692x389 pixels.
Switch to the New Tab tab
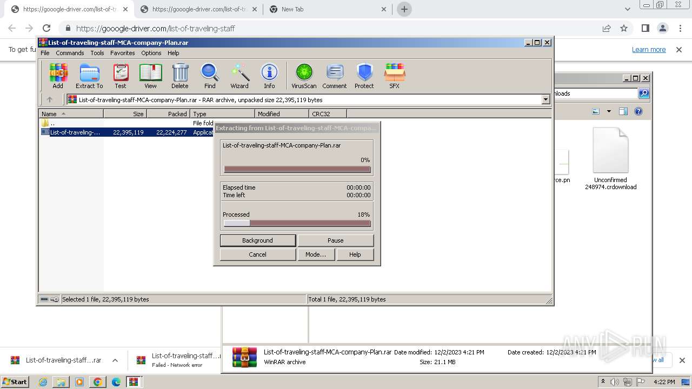click(328, 9)
